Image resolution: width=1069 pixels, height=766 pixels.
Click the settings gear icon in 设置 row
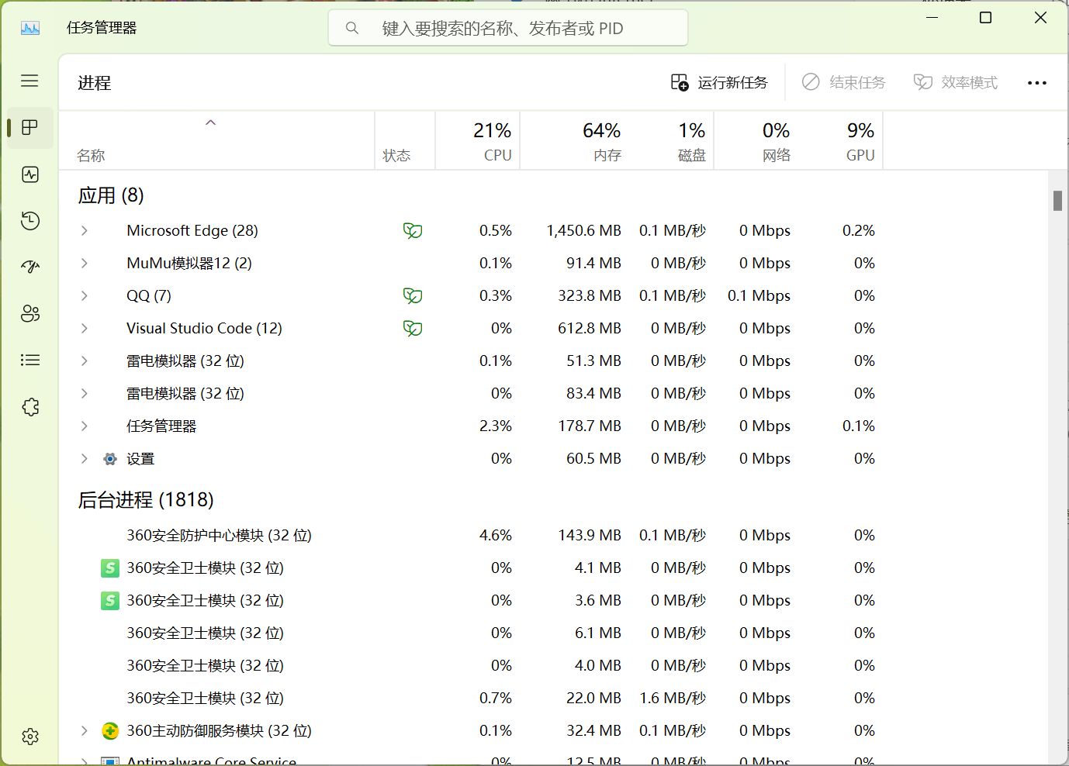pyautogui.click(x=110, y=459)
